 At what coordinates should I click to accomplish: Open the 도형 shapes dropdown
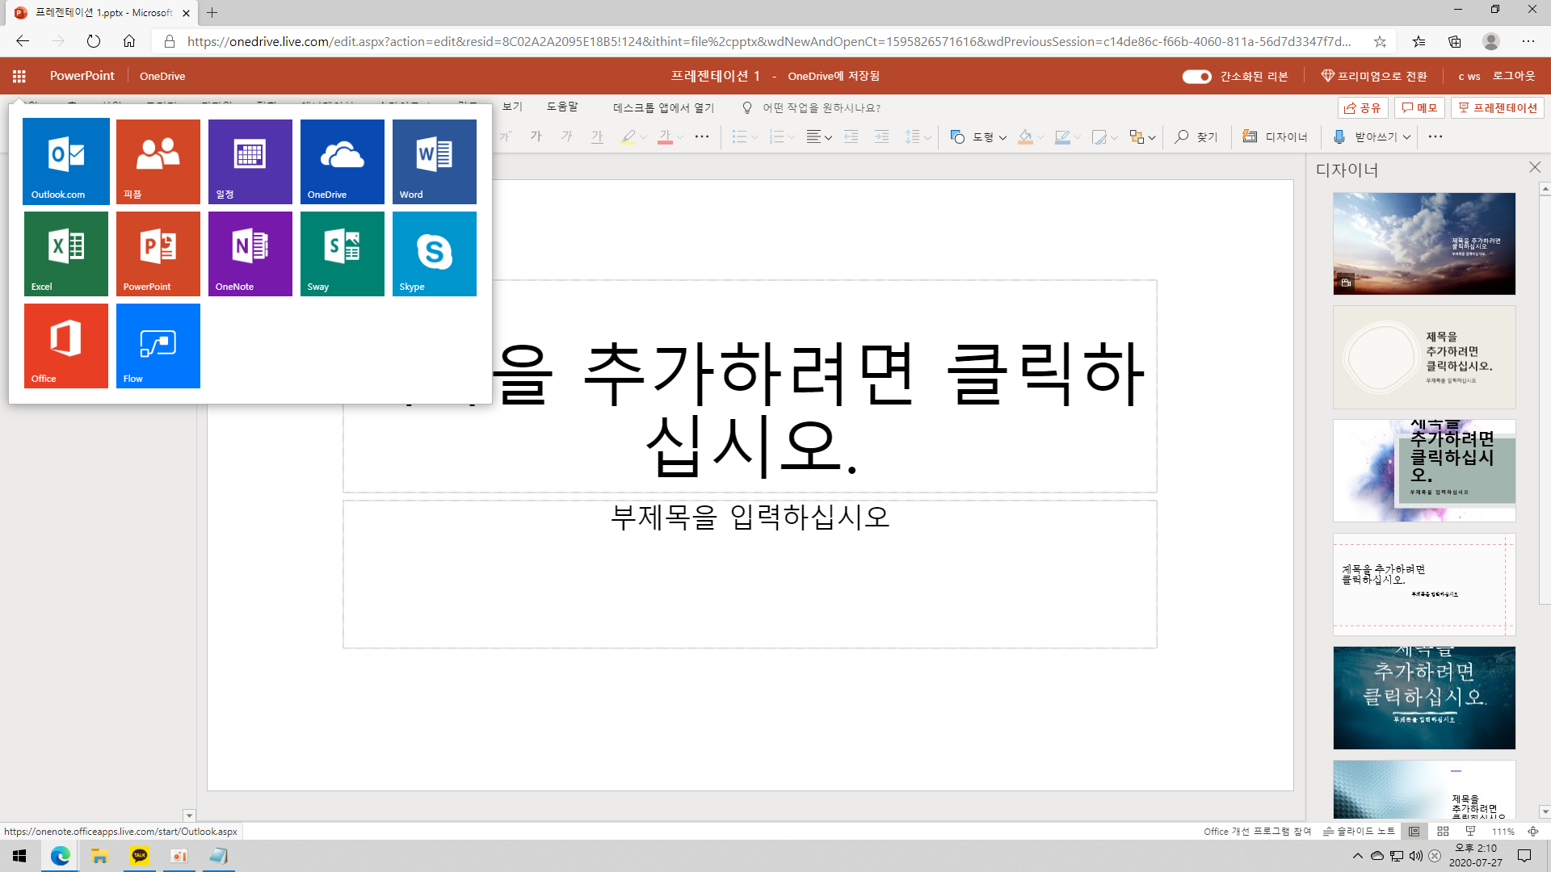[x=978, y=137]
